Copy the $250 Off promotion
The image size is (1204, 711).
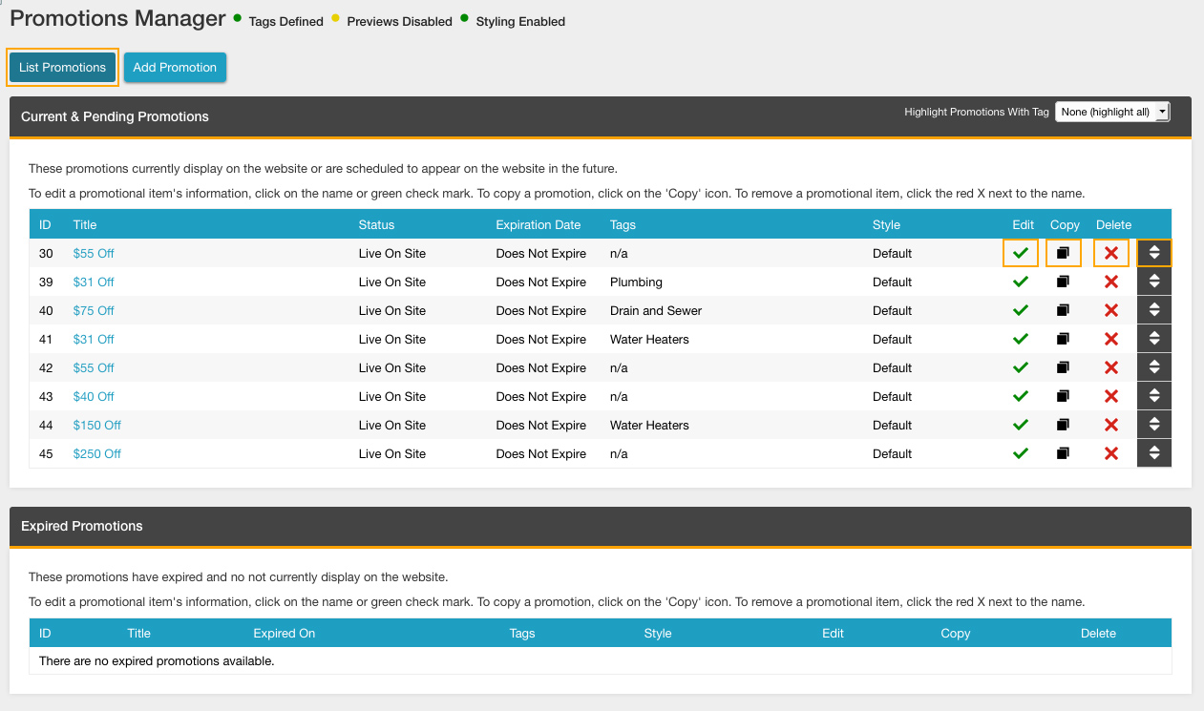point(1063,453)
